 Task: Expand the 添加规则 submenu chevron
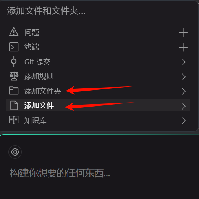pos(184,77)
